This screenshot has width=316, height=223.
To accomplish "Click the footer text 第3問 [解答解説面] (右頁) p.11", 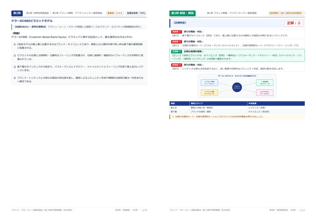I will point(287,210).
